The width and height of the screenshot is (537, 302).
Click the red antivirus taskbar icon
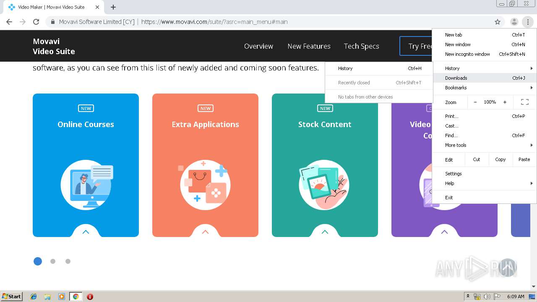click(x=90, y=297)
